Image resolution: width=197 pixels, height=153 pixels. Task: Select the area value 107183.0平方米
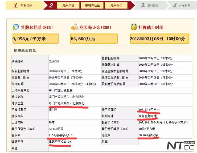point(149,110)
